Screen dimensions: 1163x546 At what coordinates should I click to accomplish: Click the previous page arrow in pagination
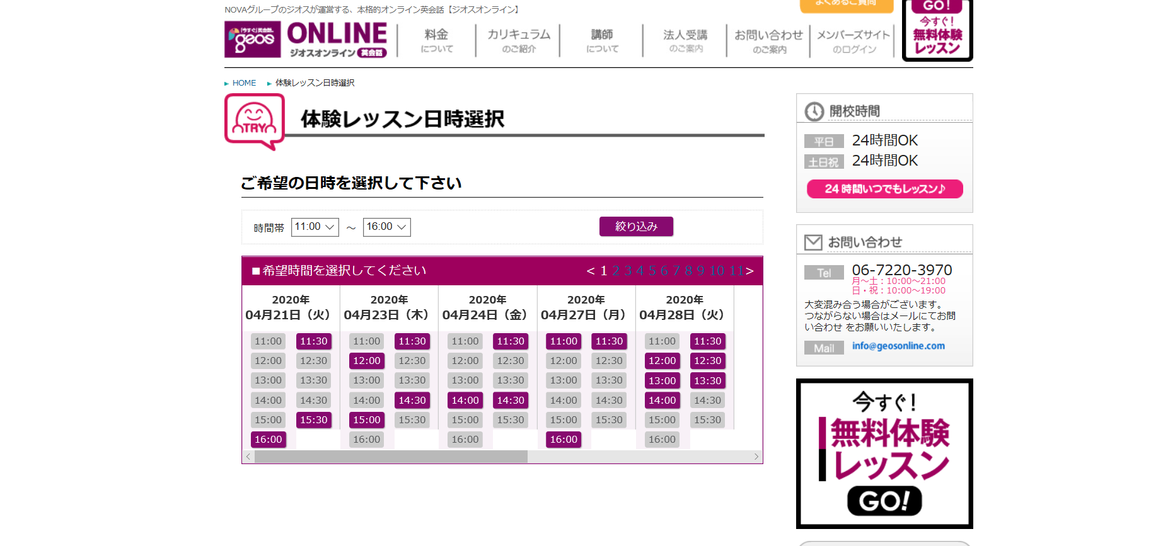pos(591,271)
